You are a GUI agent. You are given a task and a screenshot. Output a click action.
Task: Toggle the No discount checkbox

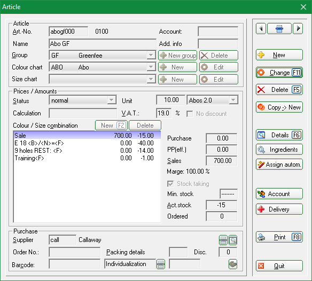pyautogui.click(x=190, y=114)
